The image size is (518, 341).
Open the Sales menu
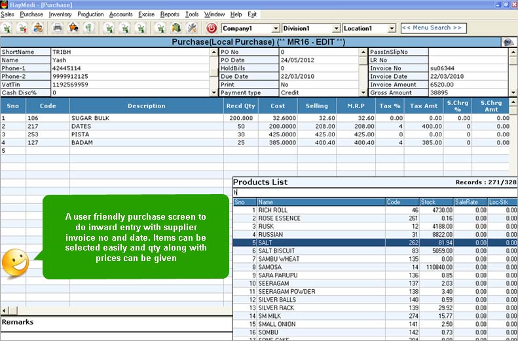point(7,14)
